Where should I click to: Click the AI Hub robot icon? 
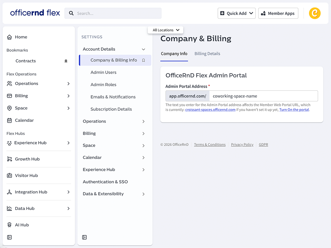(x=9, y=225)
